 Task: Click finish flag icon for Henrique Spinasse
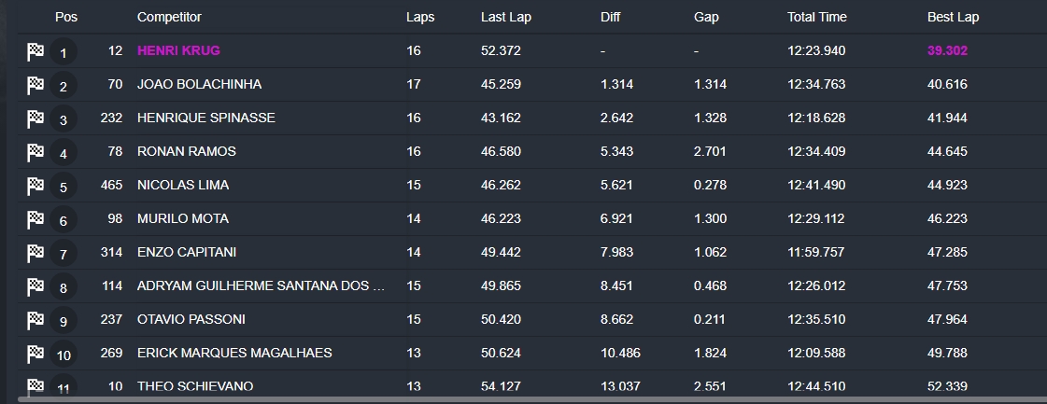[x=35, y=118]
